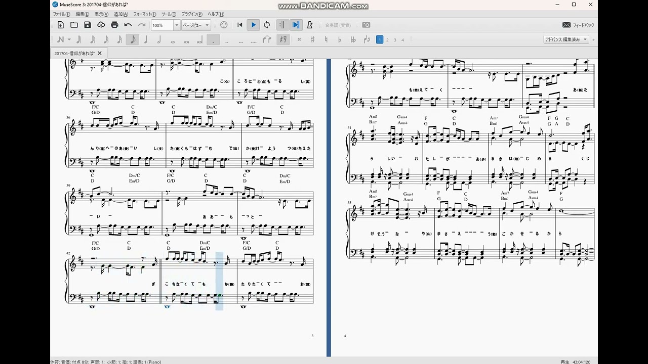Open the ヘルプ(H) menu

point(216,14)
